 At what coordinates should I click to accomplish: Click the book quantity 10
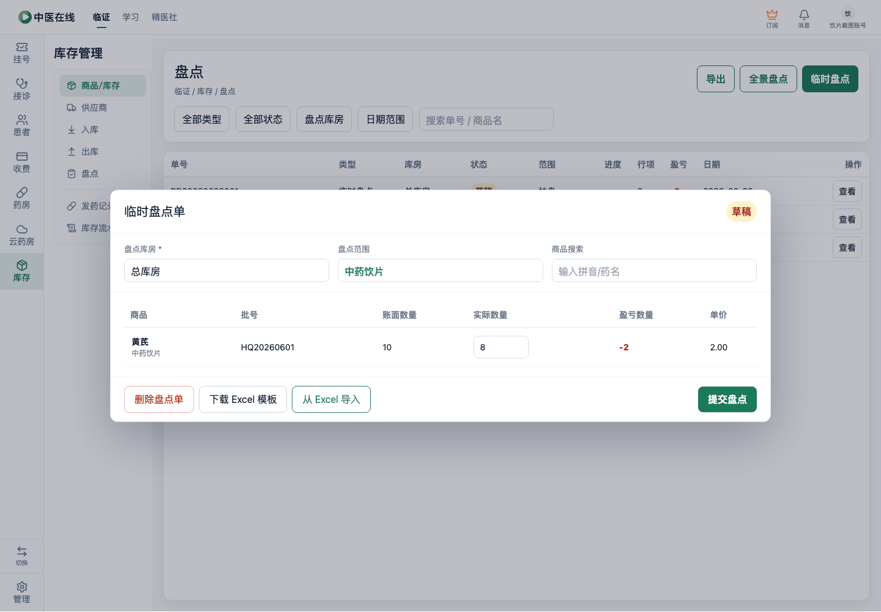387,347
